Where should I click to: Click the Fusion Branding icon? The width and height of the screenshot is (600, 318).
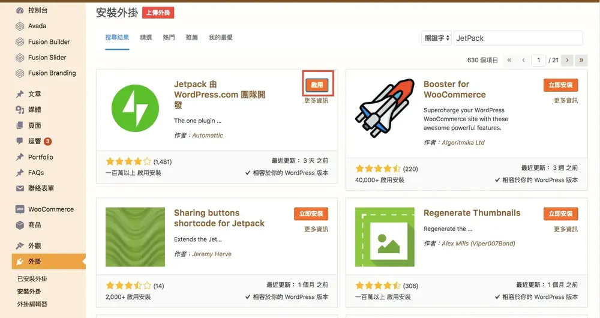(20, 73)
